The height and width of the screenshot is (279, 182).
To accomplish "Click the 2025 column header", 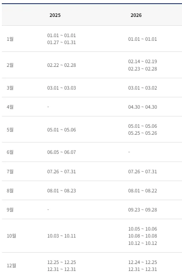I will [x=55, y=15].
